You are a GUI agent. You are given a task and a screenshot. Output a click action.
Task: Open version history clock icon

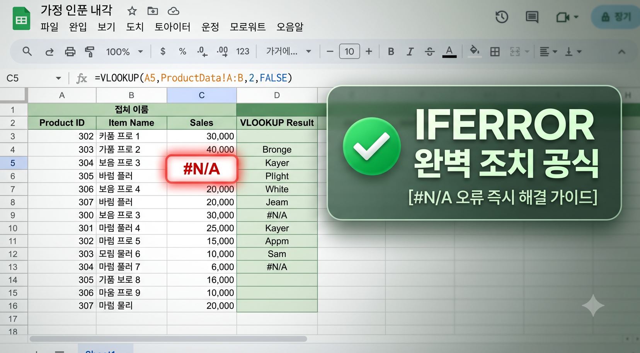(x=502, y=17)
